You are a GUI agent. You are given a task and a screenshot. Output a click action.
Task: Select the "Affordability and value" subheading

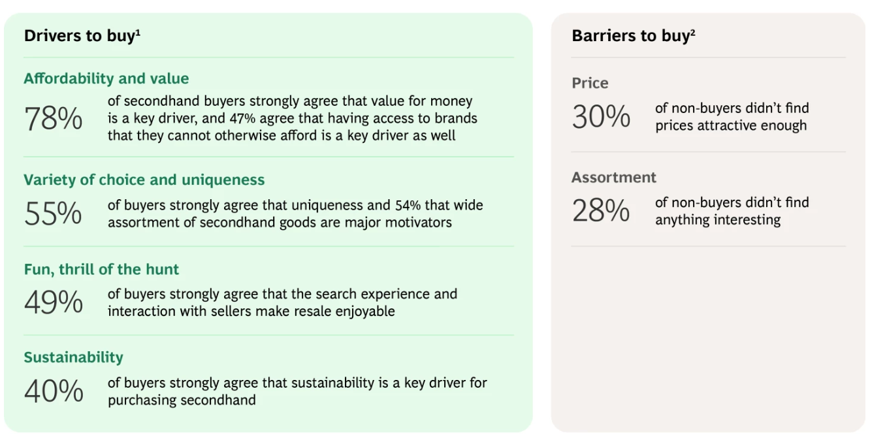point(106,79)
